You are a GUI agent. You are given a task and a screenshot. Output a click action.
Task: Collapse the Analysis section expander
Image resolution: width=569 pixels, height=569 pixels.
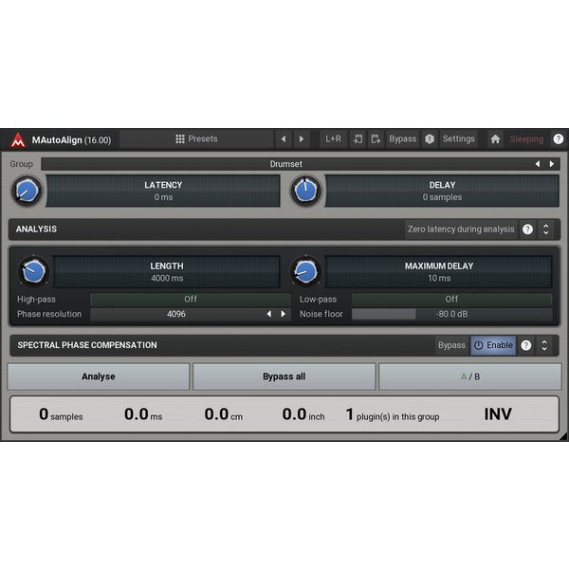click(545, 229)
